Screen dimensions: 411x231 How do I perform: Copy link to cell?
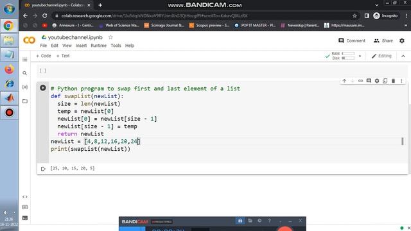(361, 81)
